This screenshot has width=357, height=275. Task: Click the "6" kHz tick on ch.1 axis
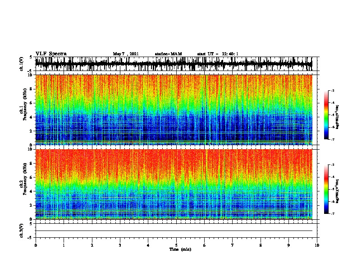[32, 103]
